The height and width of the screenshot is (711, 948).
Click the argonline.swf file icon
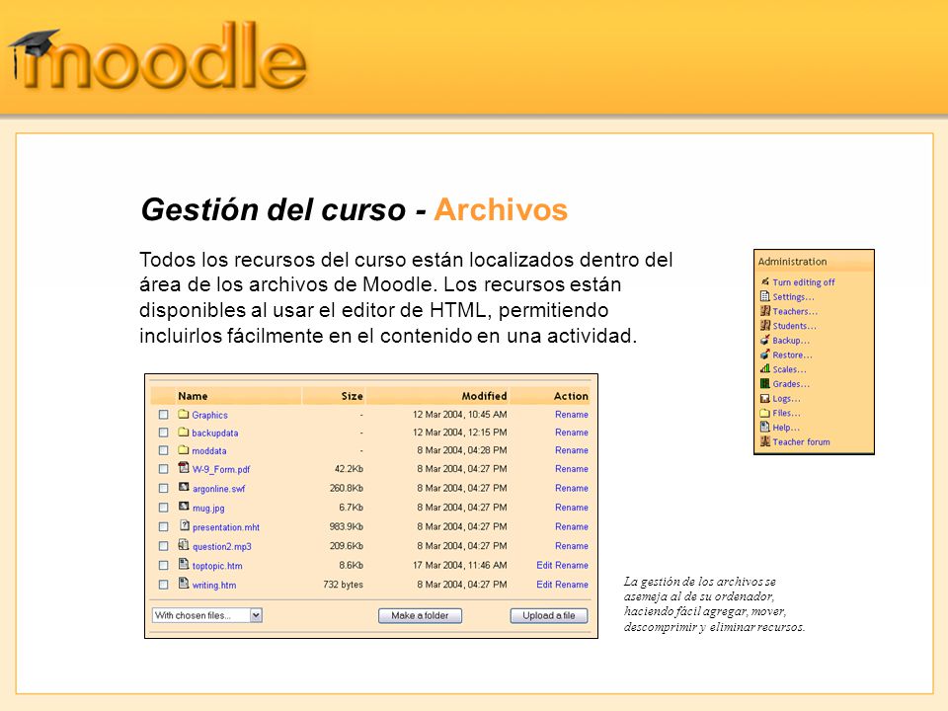tap(184, 487)
